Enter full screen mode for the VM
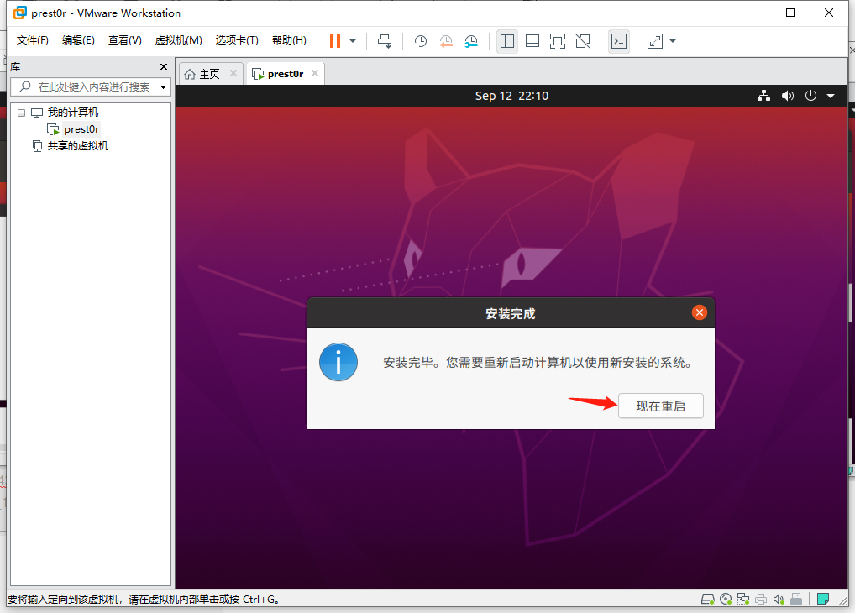 pyautogui.click(x=557, y=40)
